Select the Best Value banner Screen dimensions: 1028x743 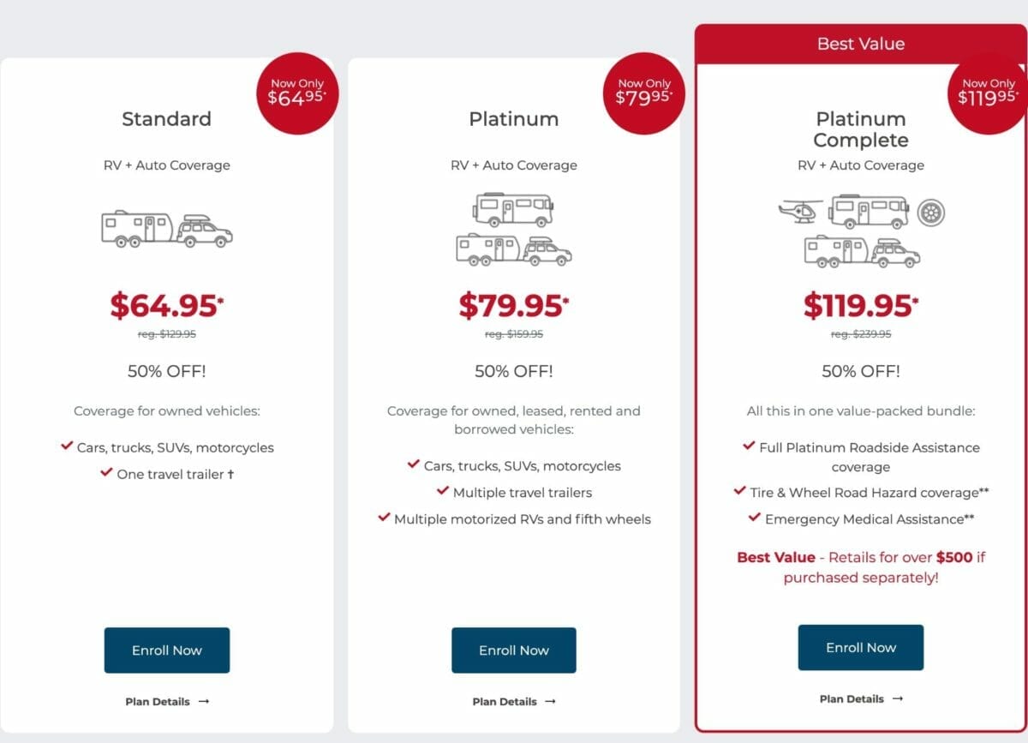(861, 44)
